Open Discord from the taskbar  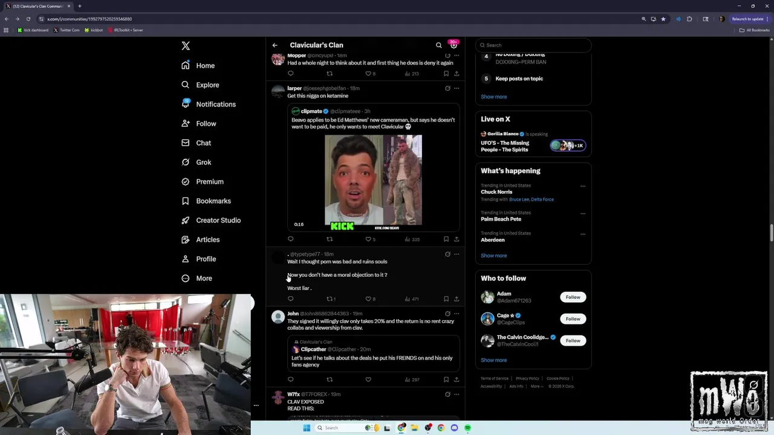tap(454, 428)
